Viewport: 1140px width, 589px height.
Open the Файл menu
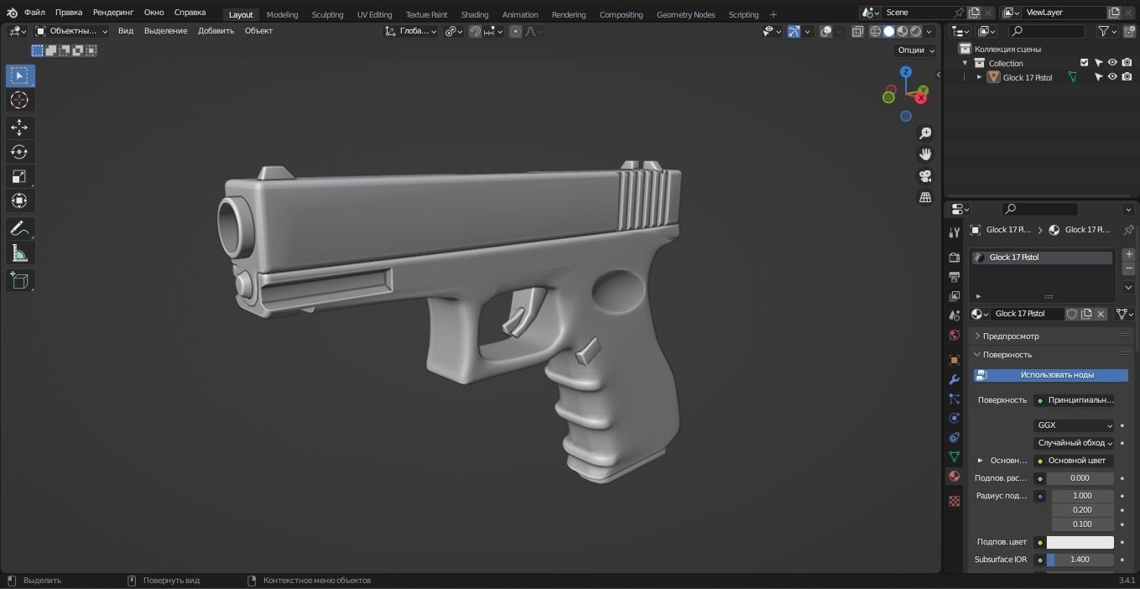point(34,13)
